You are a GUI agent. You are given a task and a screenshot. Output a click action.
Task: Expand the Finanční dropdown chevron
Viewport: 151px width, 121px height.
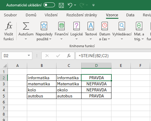point(62,39)
